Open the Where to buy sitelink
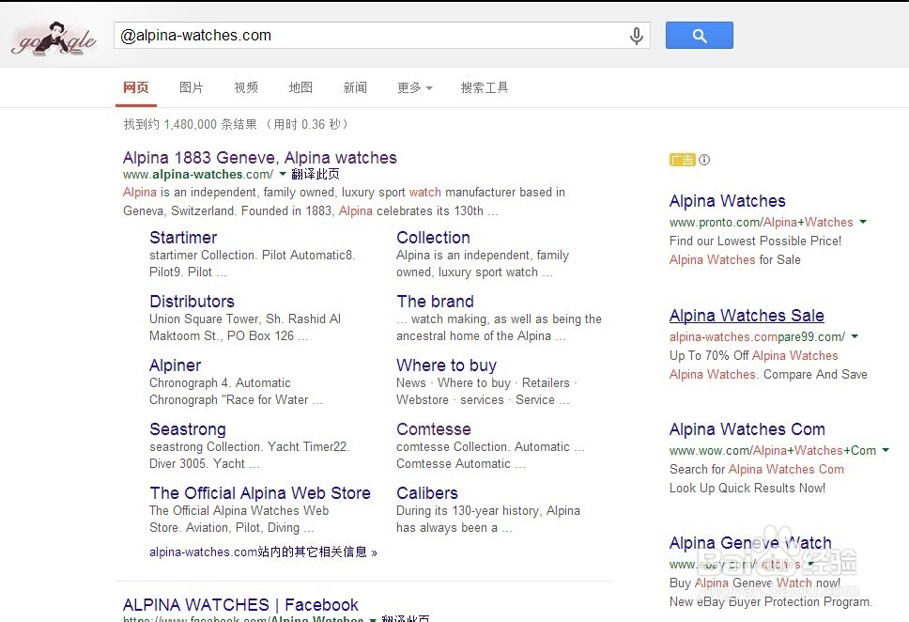The height and width of the screenshot is (622, 909). coord(446,365)
